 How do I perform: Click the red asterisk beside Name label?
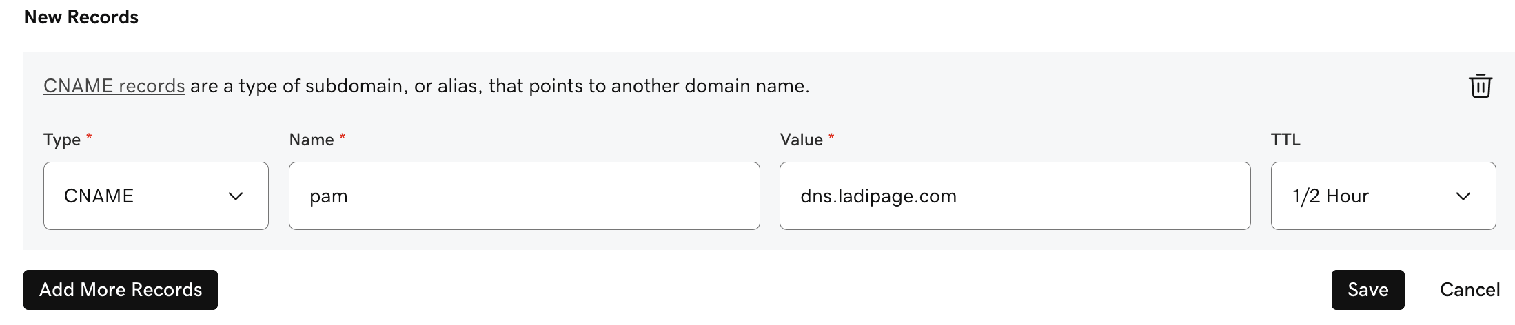coord(343,138)
